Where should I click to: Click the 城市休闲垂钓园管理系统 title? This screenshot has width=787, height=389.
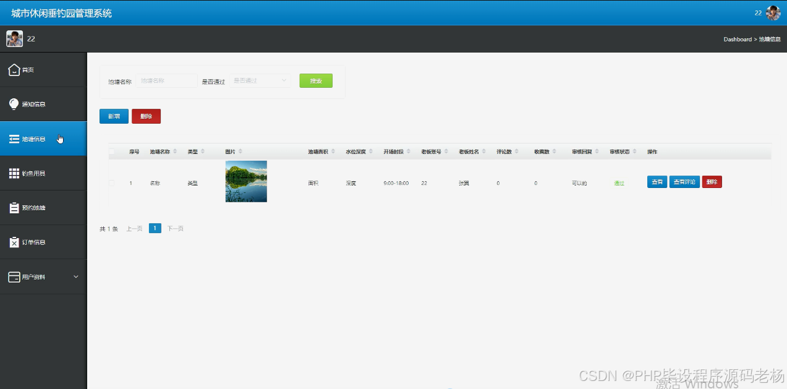(61, 13)
